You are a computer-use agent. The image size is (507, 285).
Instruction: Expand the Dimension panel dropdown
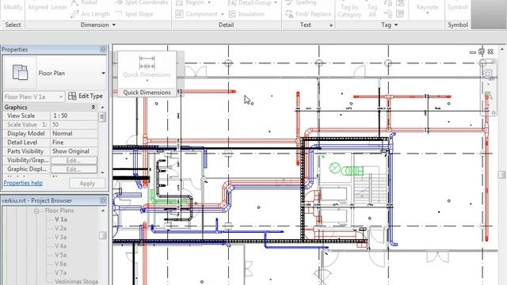[114, 25]
